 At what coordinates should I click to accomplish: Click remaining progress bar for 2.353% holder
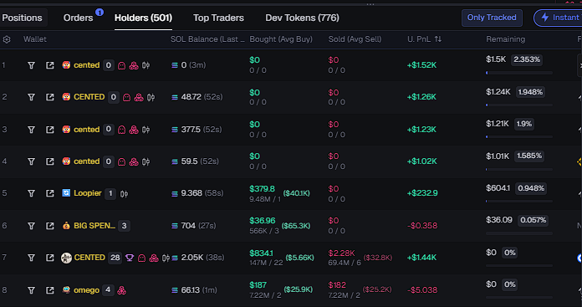(519, 73)
